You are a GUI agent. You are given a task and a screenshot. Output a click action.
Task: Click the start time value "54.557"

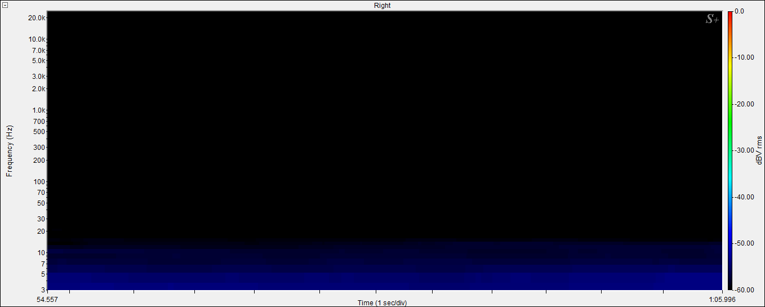point(47,300)
